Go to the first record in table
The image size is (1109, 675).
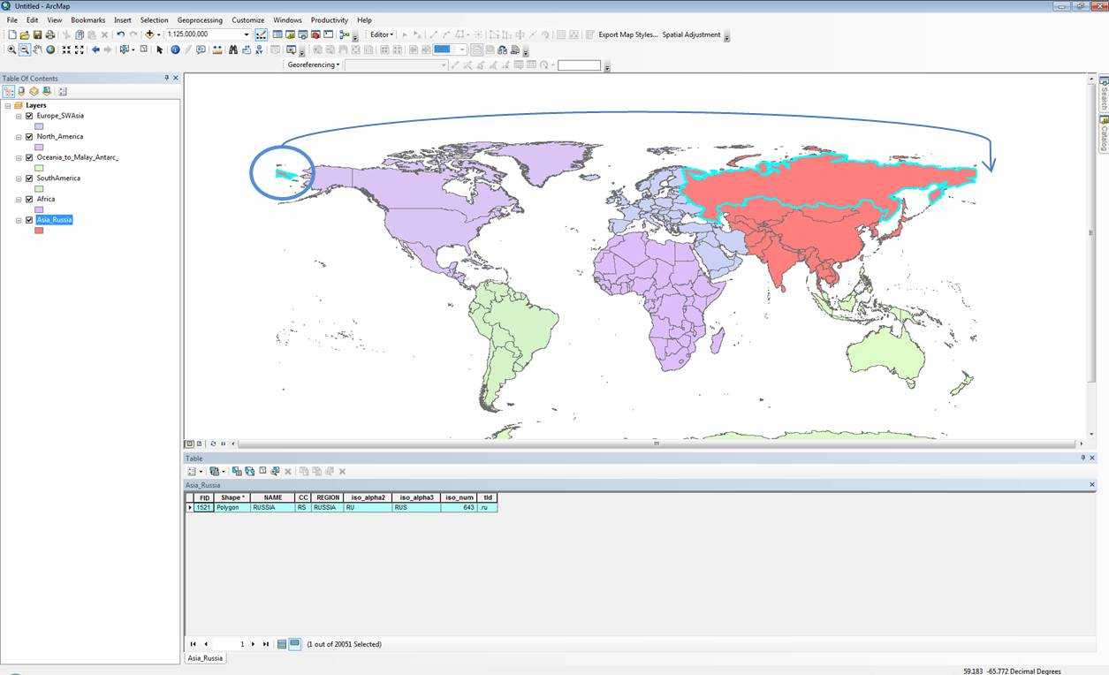pos(193,644)
